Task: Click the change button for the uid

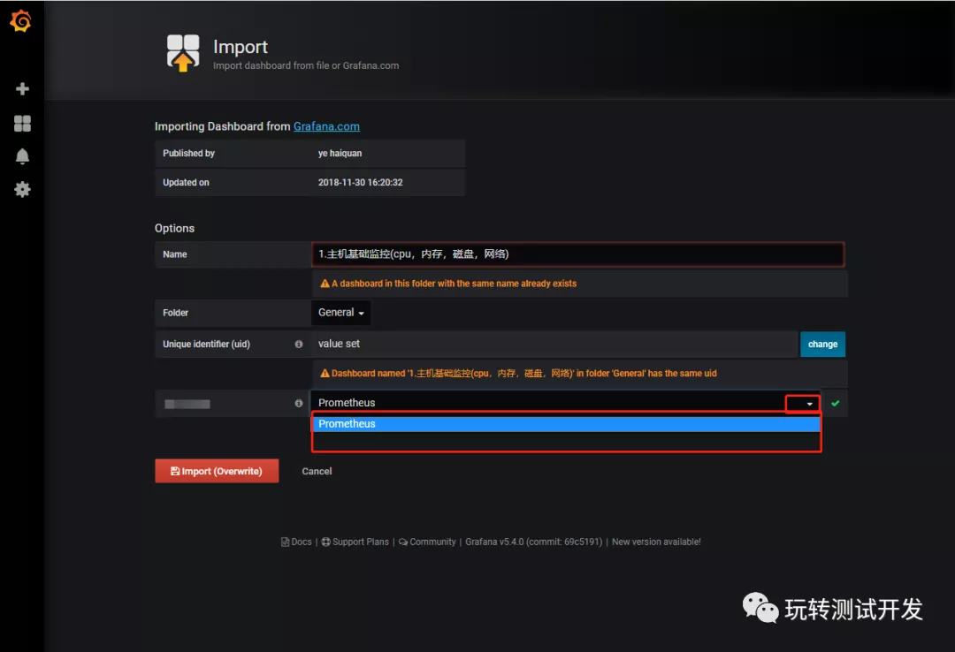Action: (x=822, y=344)
